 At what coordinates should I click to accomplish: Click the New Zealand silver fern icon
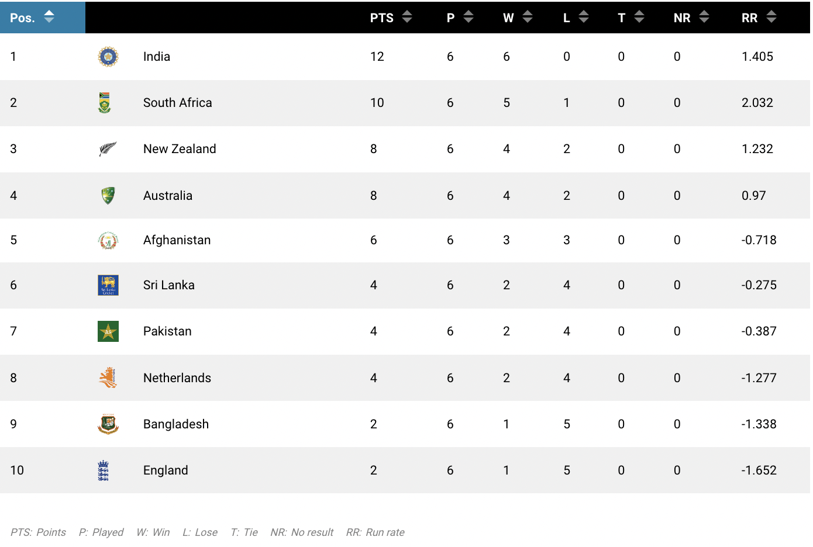108,149
